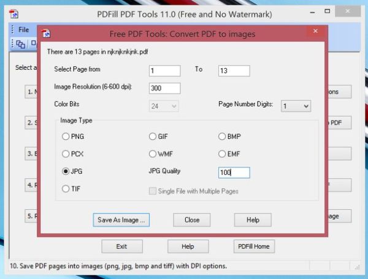Click the JPG Quality input field
Viewport: 368px width, 279px height.
coord(234,173)
